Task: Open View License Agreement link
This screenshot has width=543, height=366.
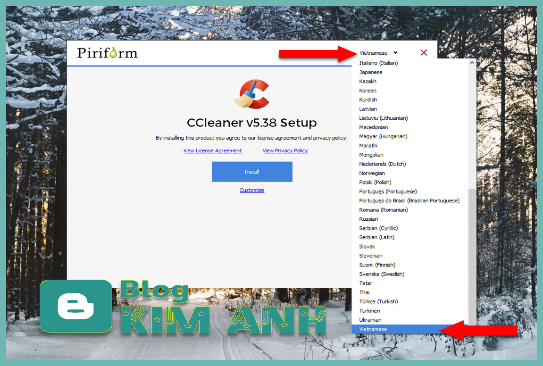Action: click(x=213, y=150)
